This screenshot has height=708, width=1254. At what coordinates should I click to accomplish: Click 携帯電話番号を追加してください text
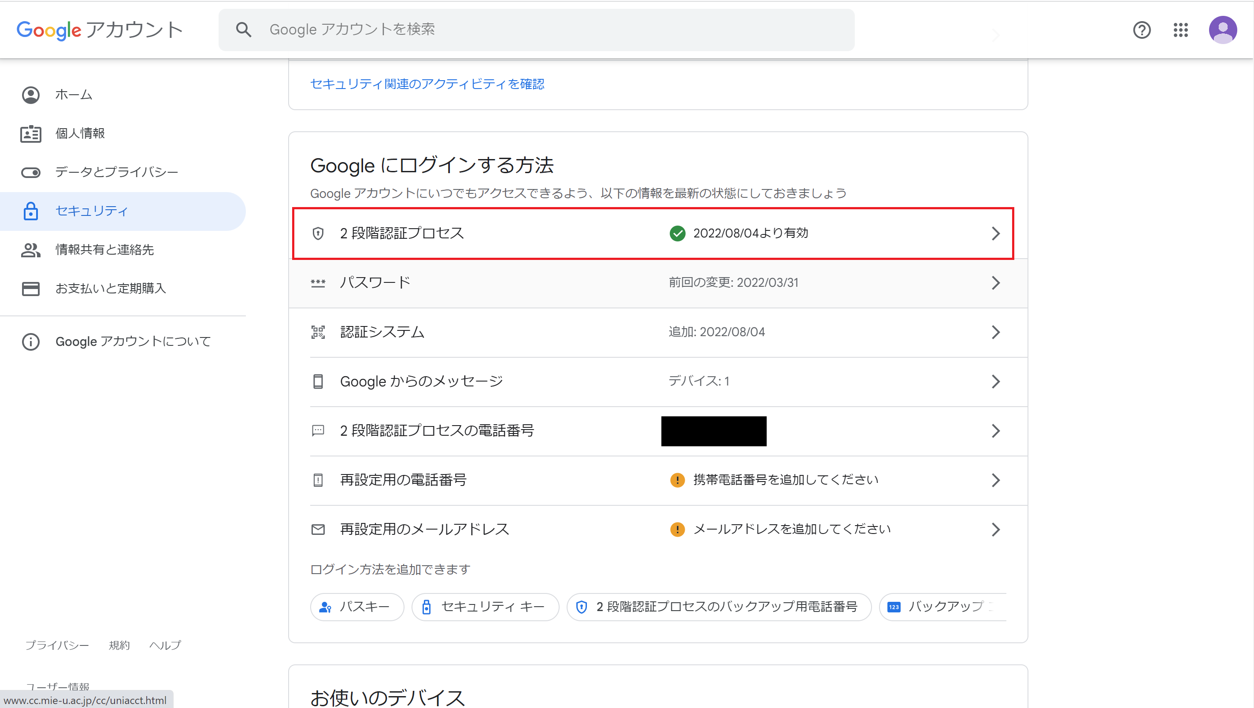[786, 480]
